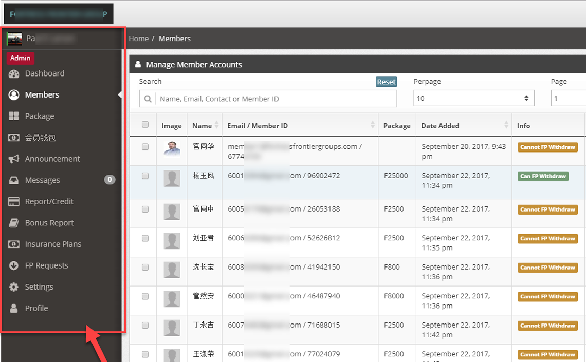Click the F8000 package cell
This screenshot has height=362, width=586.
click(394, 296)
